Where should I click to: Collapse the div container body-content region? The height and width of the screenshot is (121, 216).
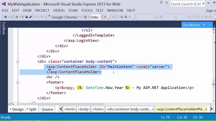18,62
